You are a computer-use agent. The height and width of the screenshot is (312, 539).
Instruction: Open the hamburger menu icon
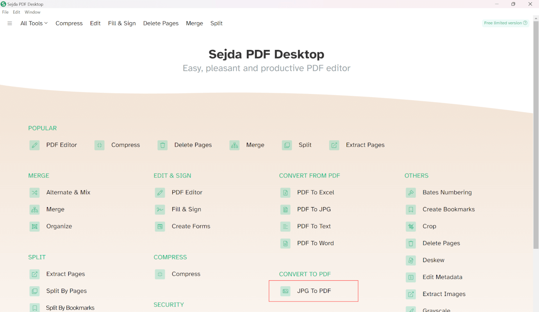point(10,23)
